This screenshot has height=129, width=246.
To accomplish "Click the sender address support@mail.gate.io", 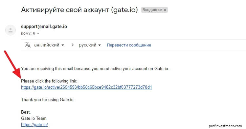I will [x=44, y=27].
